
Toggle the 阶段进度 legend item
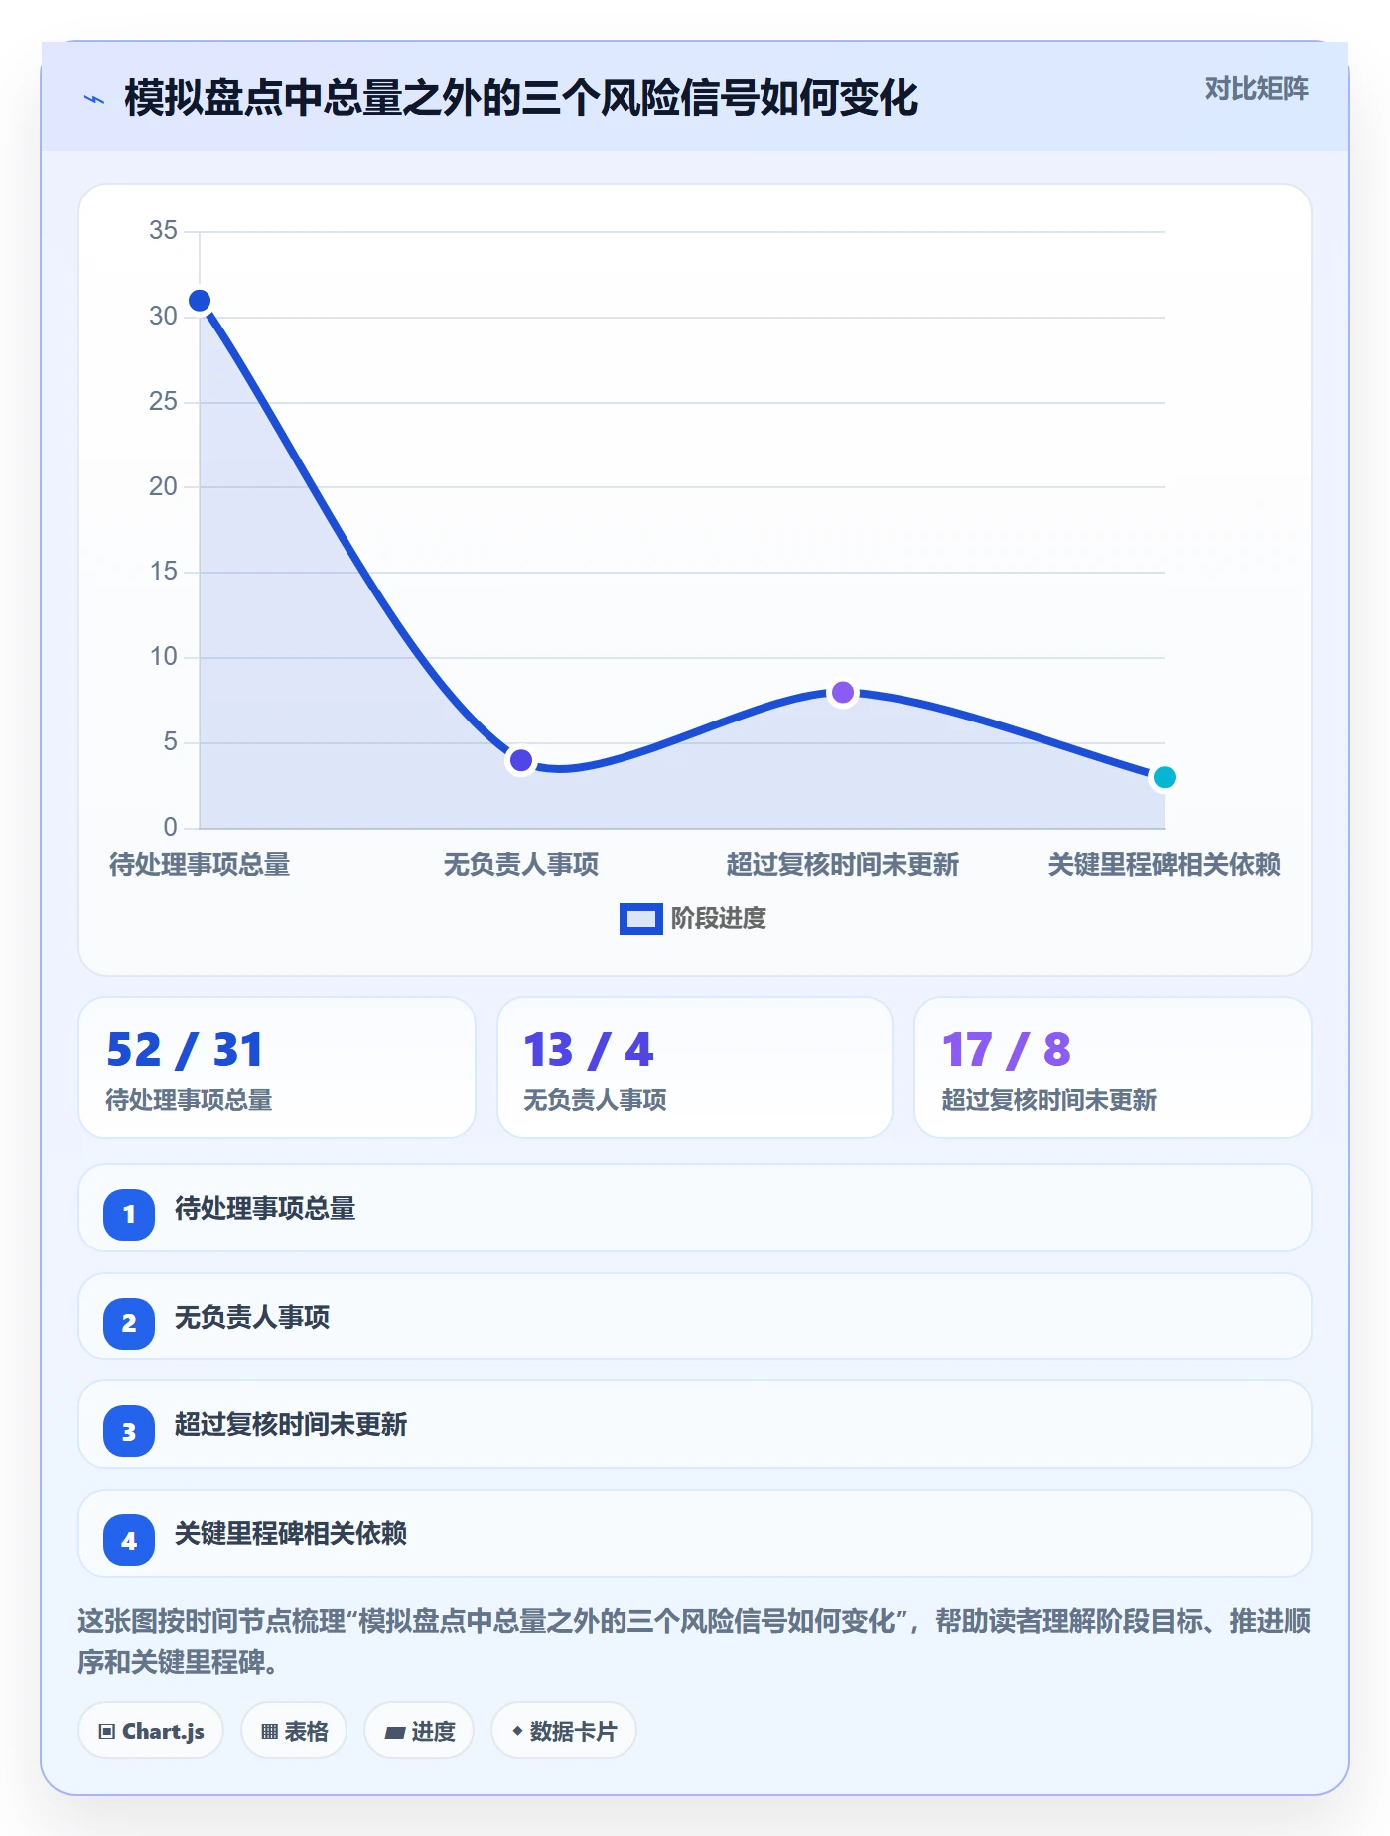pos(693,918)
